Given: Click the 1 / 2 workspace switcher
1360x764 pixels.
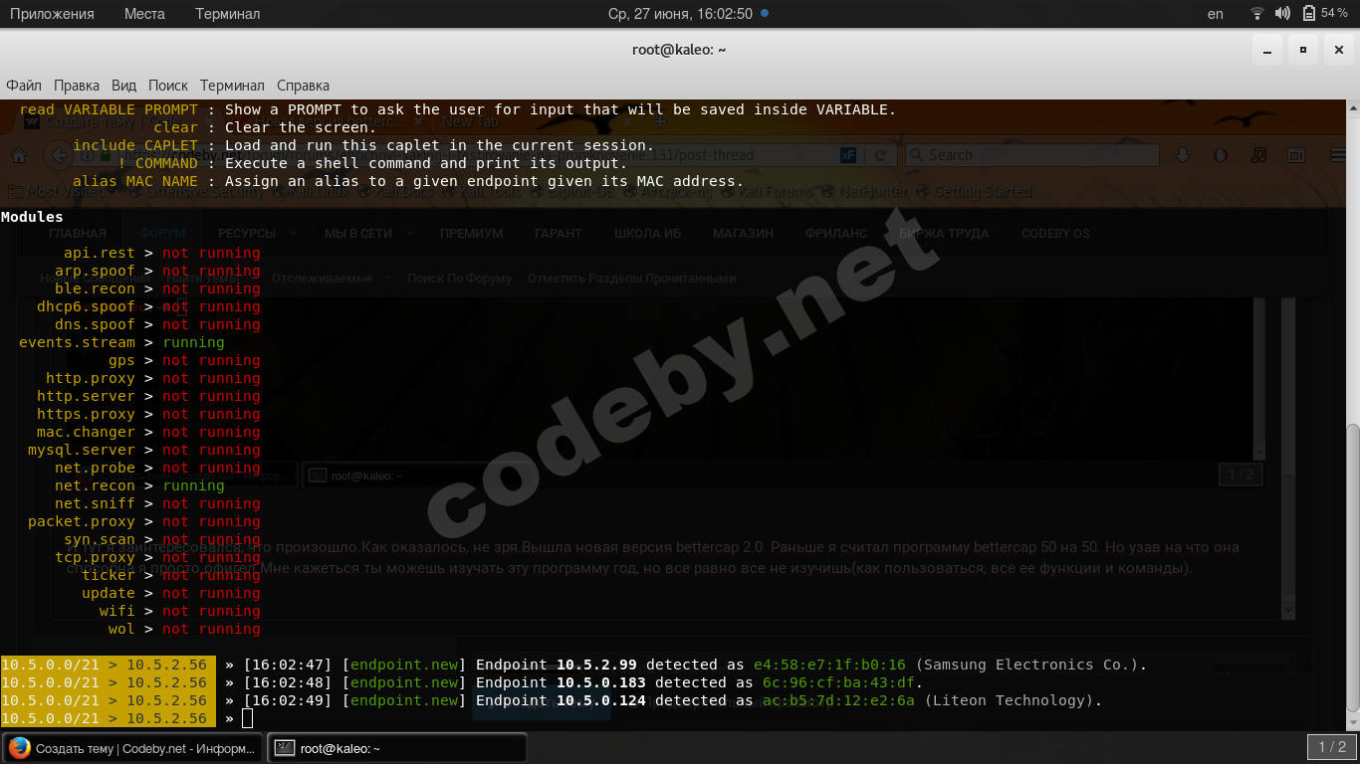Looking at the screenshot, I should (x=1332, y=747).
